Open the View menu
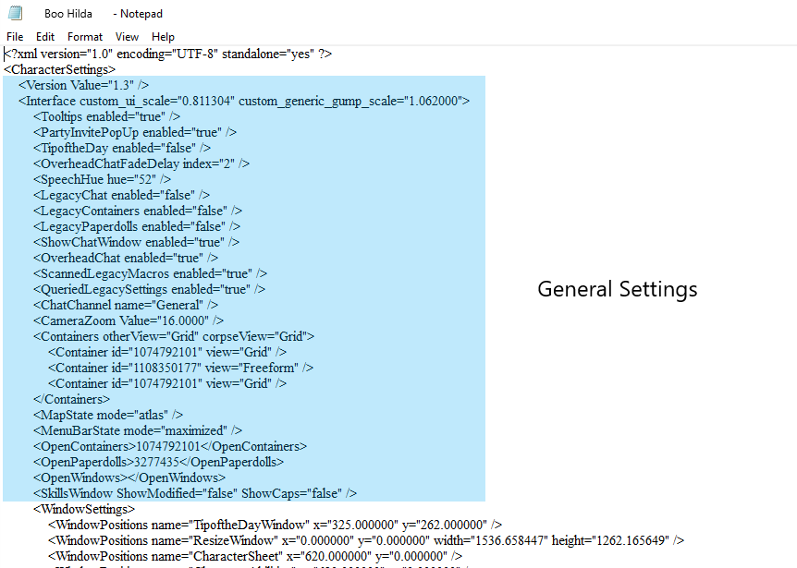 click(x=127, y=36)
